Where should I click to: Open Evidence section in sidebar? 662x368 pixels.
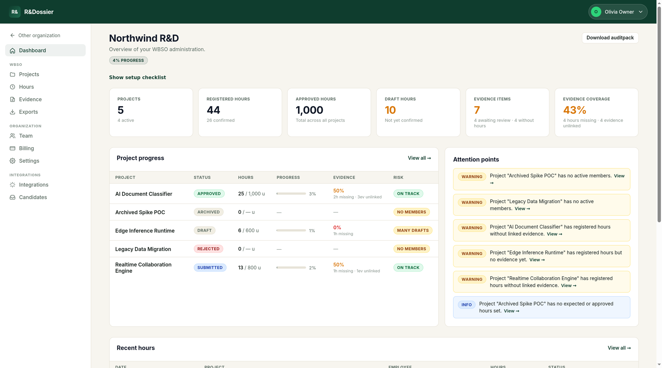coord(46,99)
